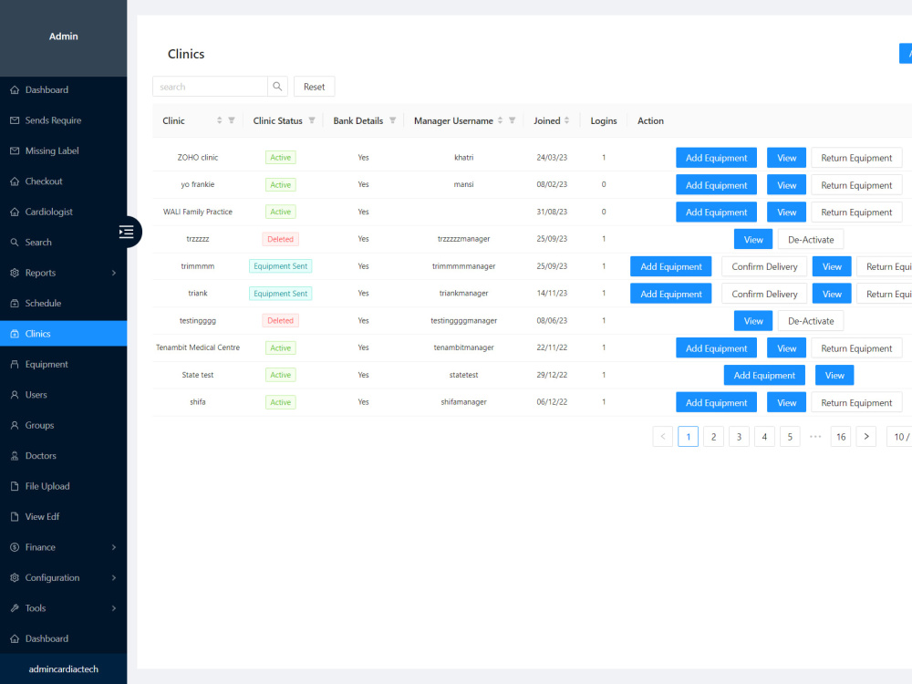This screenshot has height=684, width=912.
Task: Open Dashboard from the sidebar top
Action: (64, 89)
